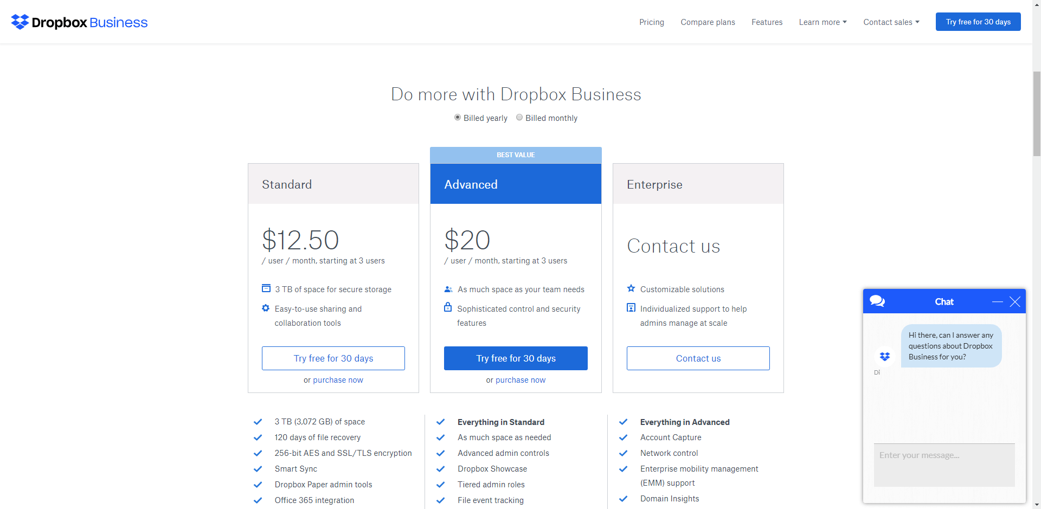Click the 'Contact us' heading in Enterprise card
The height and width of the screenshot is (509, 1041).
pos(673,246)
